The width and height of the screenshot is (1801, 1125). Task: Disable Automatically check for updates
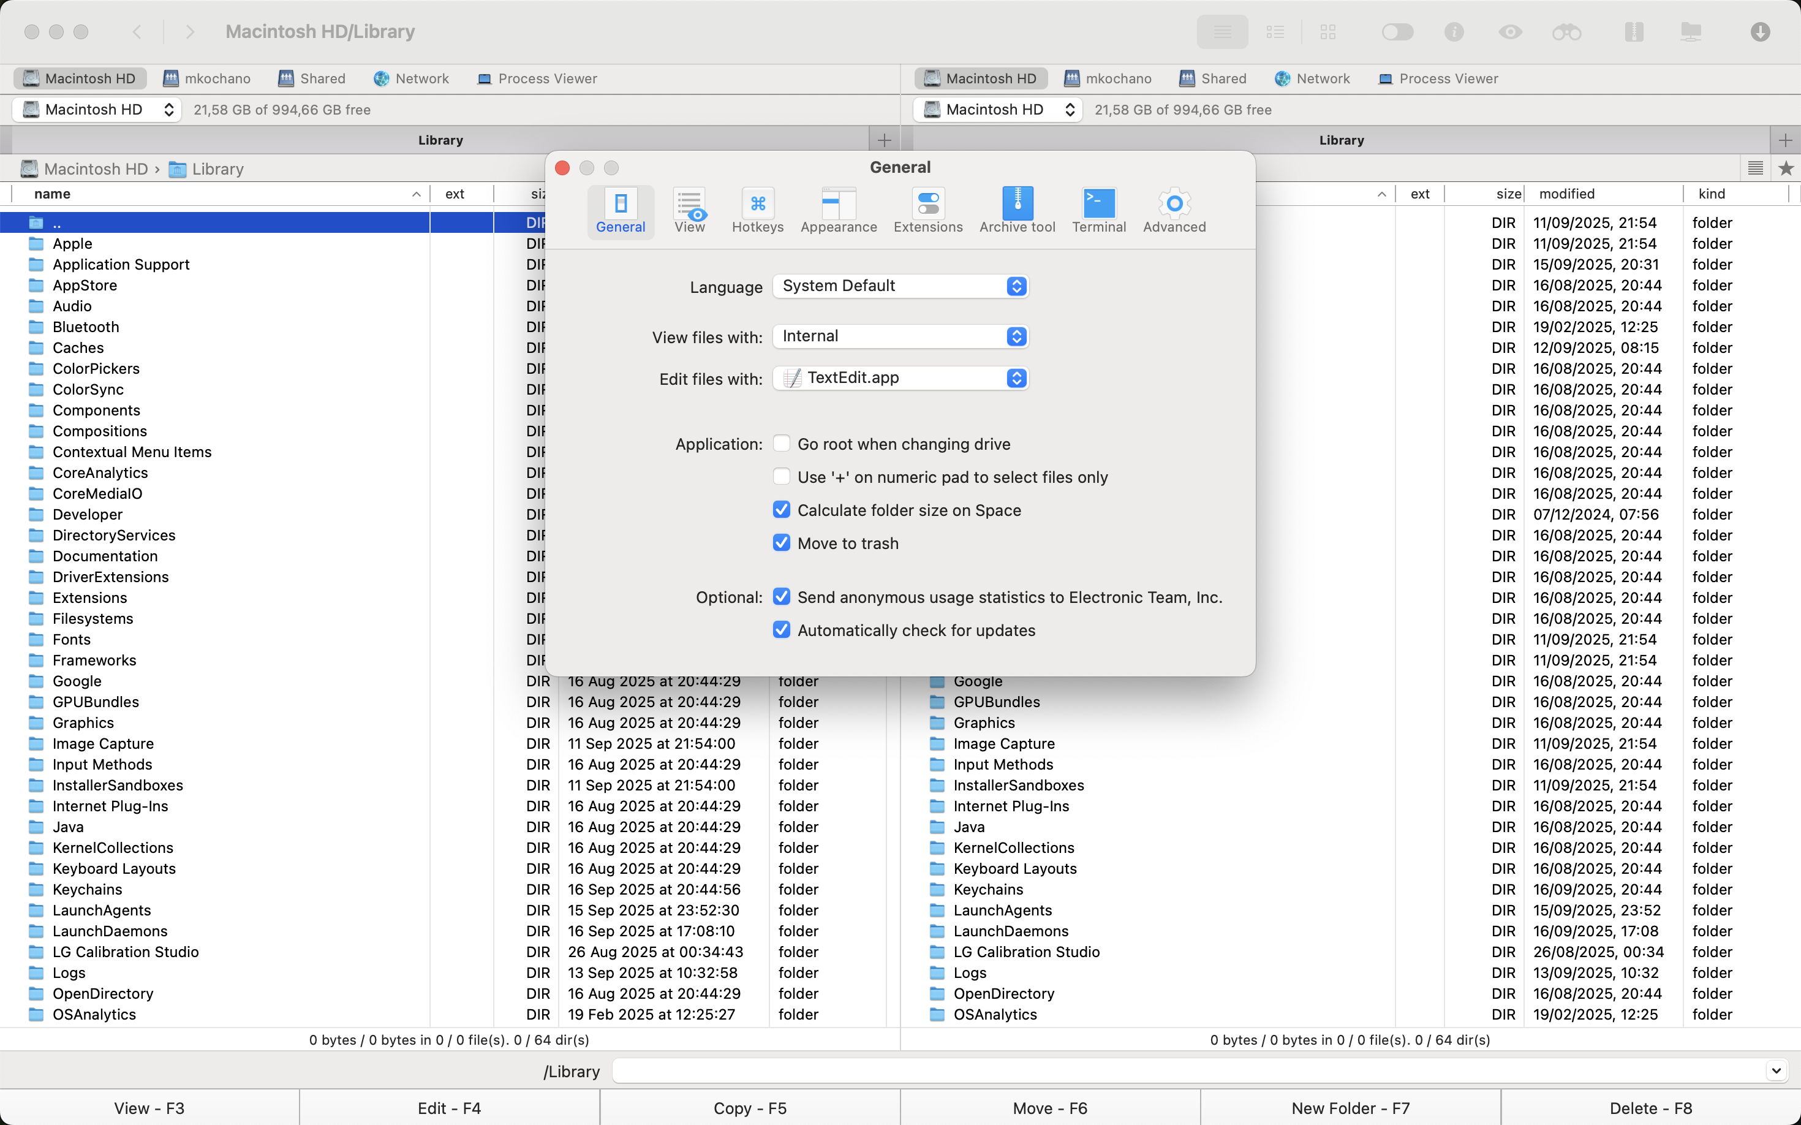pos(781,630)
